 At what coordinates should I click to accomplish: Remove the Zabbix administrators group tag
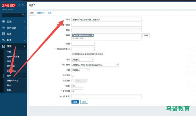92,35
